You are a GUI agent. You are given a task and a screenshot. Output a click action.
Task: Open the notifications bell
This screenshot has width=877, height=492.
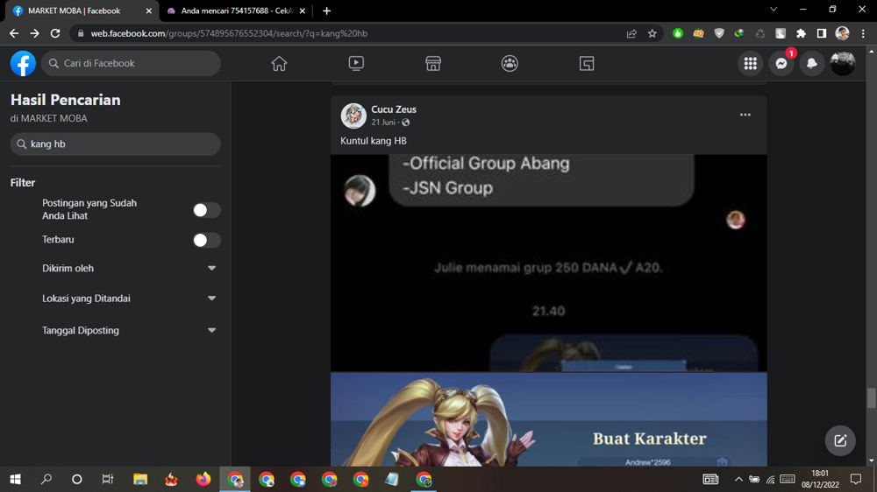(812, 64)
